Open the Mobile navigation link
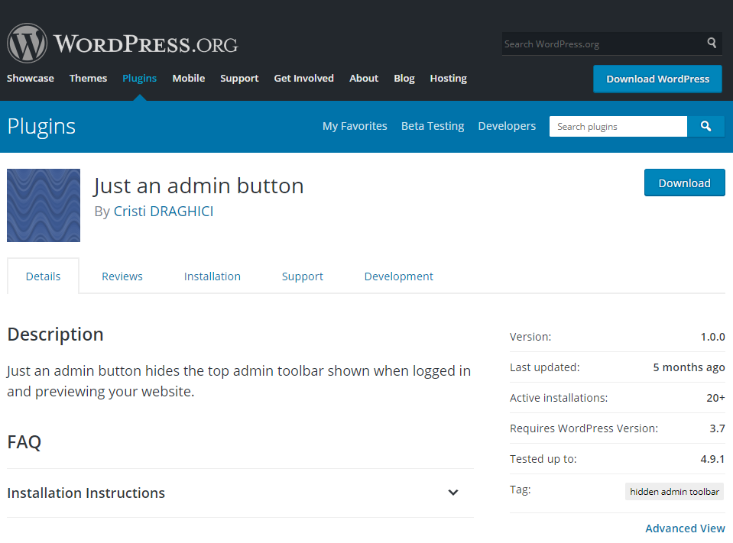Screen dimensions: 733x543 coord(188,79)
